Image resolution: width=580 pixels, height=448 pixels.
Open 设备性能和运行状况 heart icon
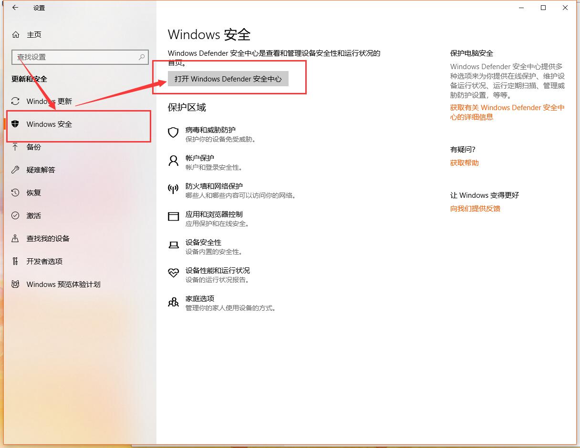173,273
